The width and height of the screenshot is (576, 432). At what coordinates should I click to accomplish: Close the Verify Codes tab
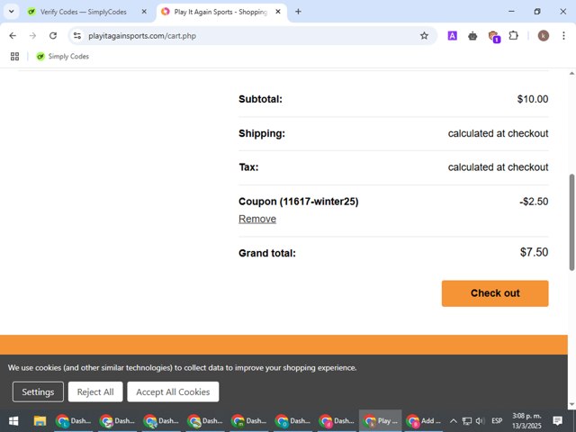[144, 12]
